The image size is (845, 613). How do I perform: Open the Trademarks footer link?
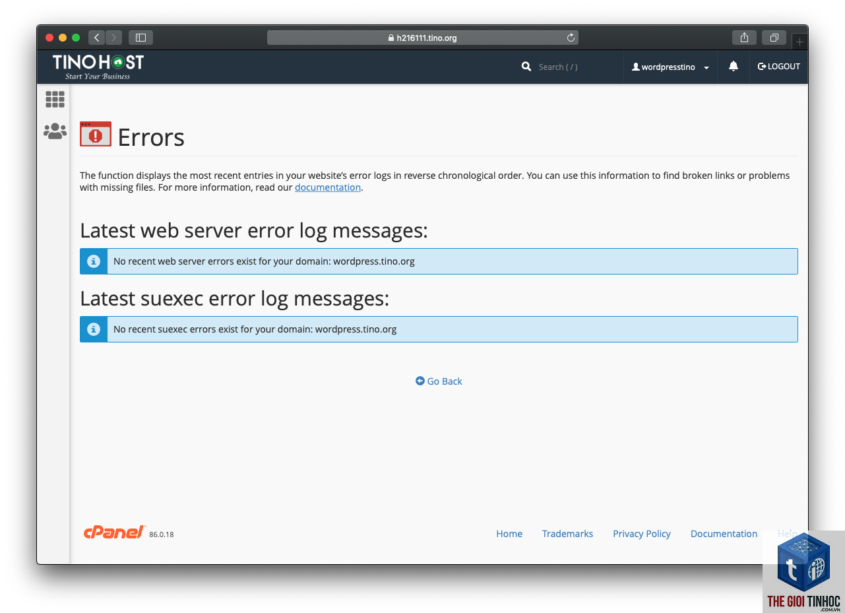click(x=567, y=534)
